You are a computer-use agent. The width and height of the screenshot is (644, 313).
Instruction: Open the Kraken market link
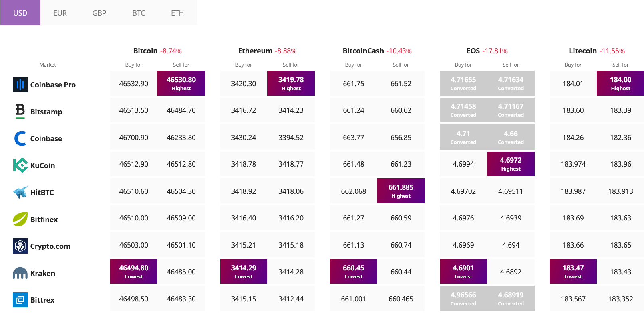pos(43,273)
